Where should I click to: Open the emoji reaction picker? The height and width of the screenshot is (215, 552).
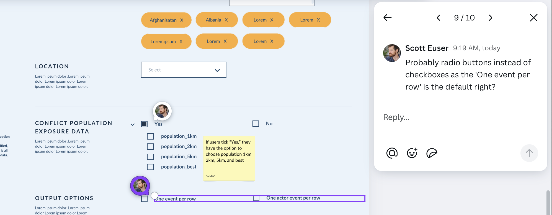412,153
